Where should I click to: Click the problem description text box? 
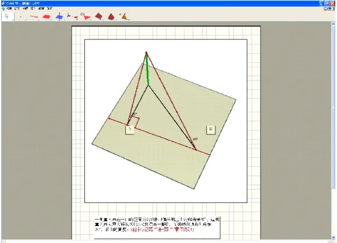point(157,227)
